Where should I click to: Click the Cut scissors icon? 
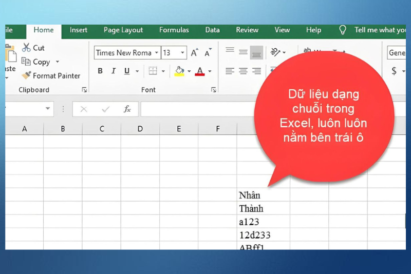(x=26, y=48)
